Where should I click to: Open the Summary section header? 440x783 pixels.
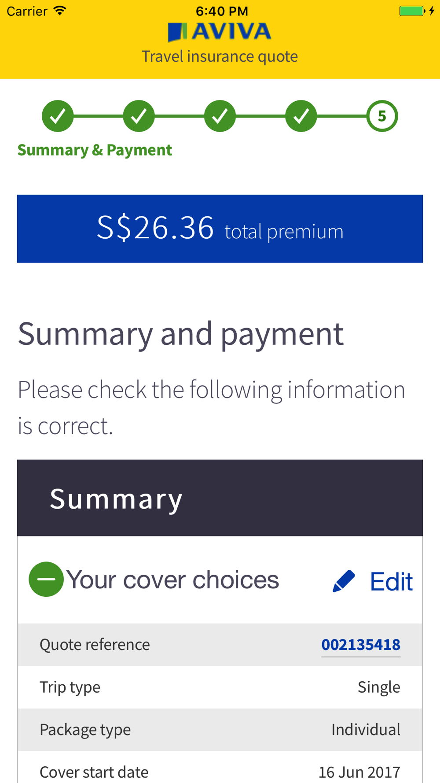tap(220, 498)
